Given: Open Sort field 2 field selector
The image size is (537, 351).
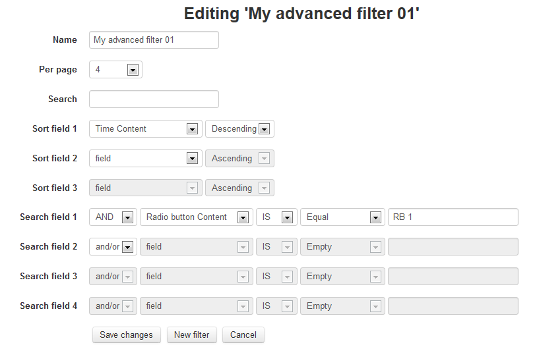Looking at the screenshot, I should pyautogui.click(x=145, y=159).
